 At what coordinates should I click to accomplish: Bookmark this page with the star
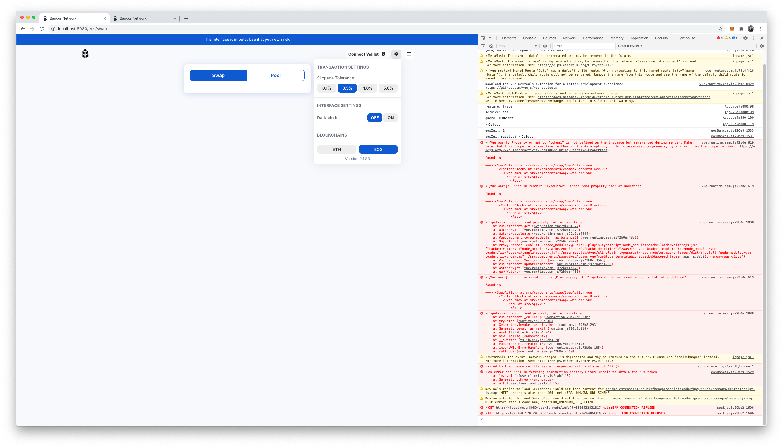[x=720, y=29]
